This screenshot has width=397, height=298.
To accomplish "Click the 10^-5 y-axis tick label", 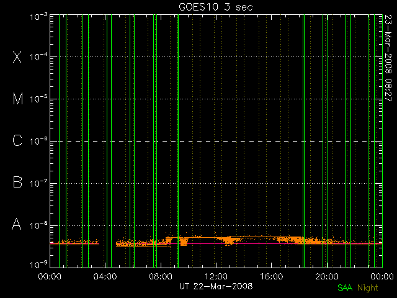I will (38, 99).
